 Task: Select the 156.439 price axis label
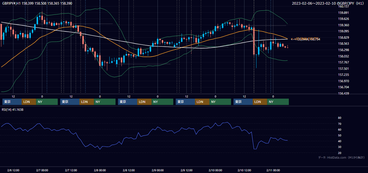343,93
